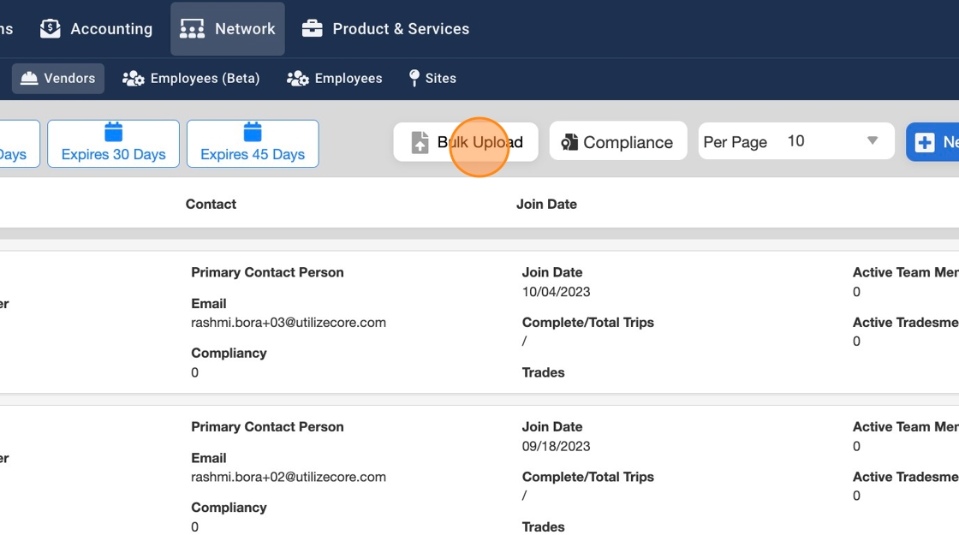Screen dimensions: 959x535
Task: Click the Employees (Beta) group icon
Action: pyautogui.click(x=134, y=78)
